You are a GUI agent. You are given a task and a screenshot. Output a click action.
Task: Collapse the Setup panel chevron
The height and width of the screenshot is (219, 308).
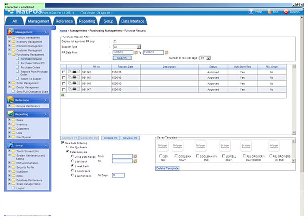click(x=46, y=146)
